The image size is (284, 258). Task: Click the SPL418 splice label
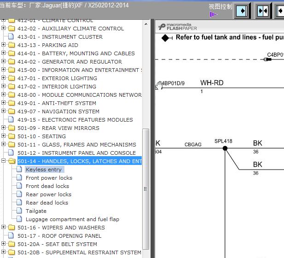point(223,141)
